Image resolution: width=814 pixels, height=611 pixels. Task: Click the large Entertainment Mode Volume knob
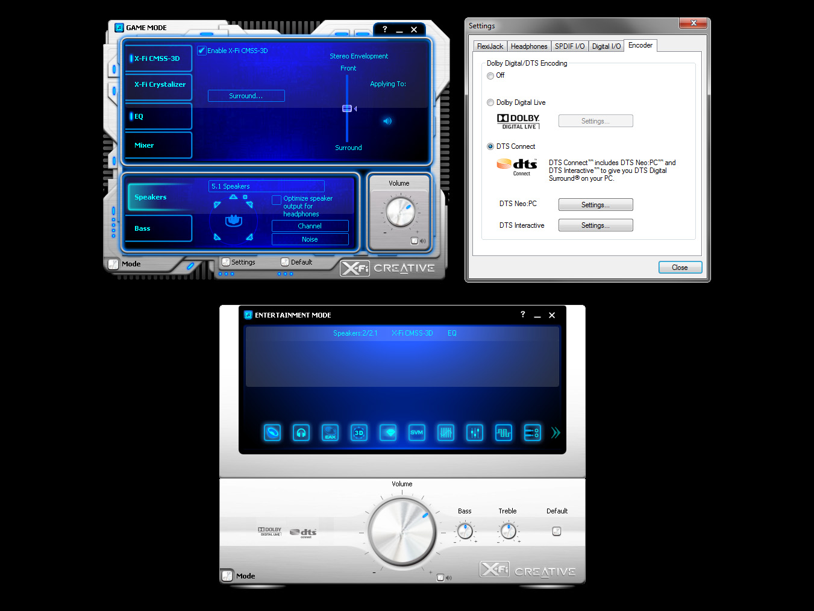click(x=402, y=532)
